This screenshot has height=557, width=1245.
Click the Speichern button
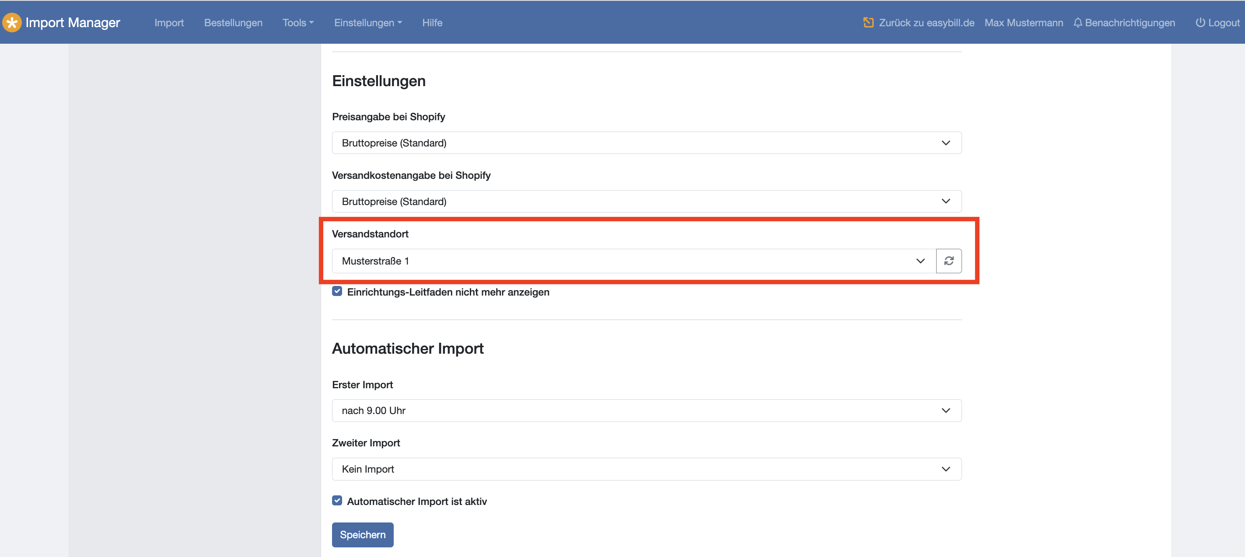[363, 535]
